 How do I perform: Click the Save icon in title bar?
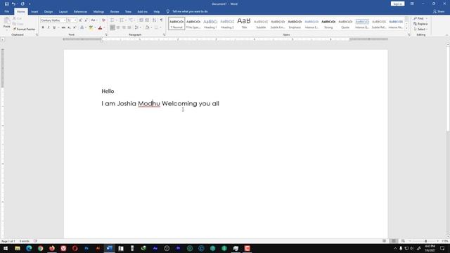pyautogui.click(x=6, y=4)
